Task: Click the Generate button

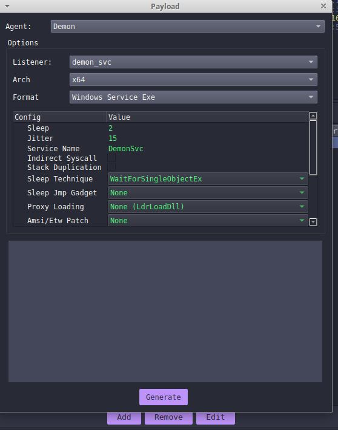Action: 164,397
